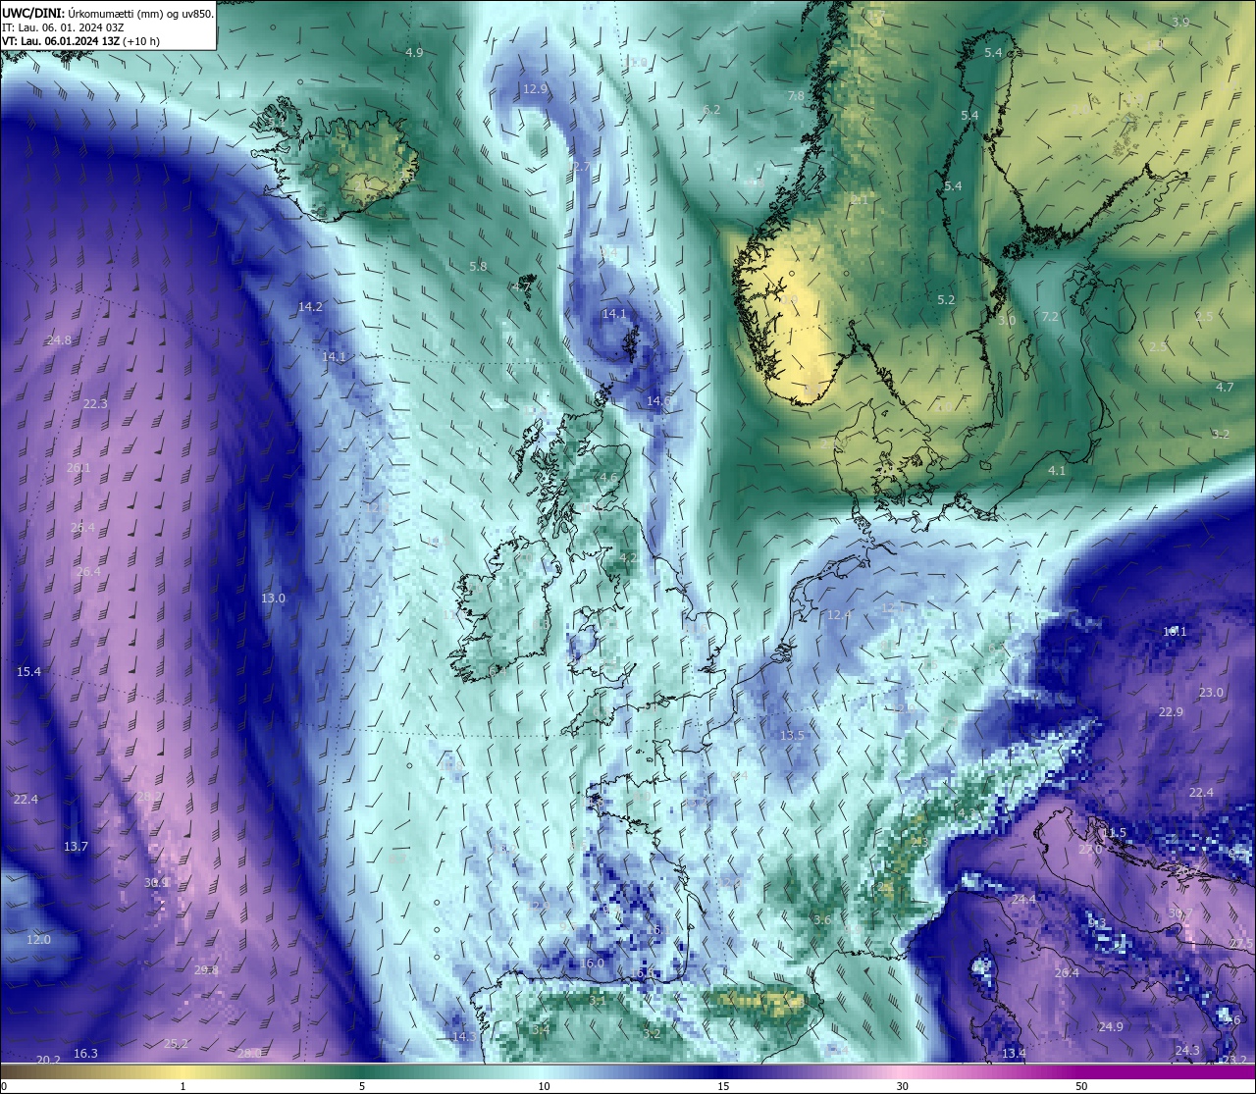Image resolution: width=1256 pixels, height=1094 pixels.
Task: Click the 15.4 map value
Action: (28, 672)
